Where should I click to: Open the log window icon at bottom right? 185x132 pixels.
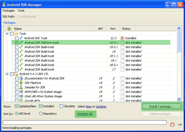(179, 124)
